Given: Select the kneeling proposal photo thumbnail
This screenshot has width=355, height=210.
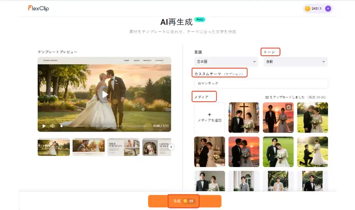Looking at the screenshot, I should point(312,151).
